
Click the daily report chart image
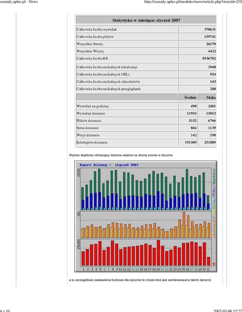pyautogui.click(x=146, y=217)
